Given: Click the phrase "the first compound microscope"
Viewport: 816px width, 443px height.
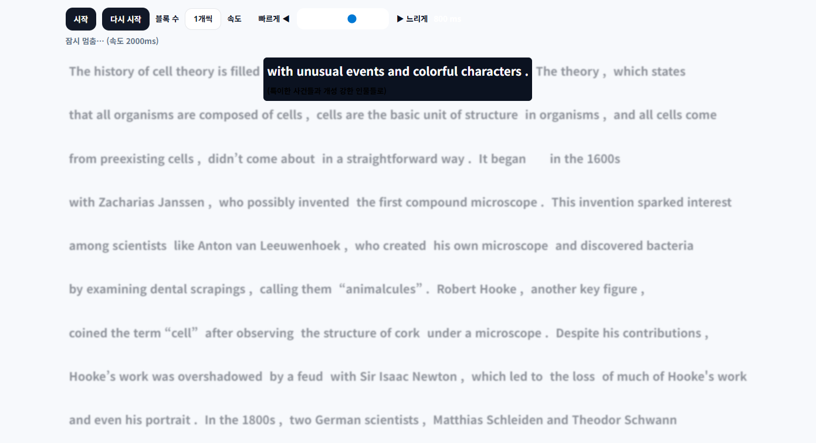Looking at the screenshot, I should [x=446, y=202].
